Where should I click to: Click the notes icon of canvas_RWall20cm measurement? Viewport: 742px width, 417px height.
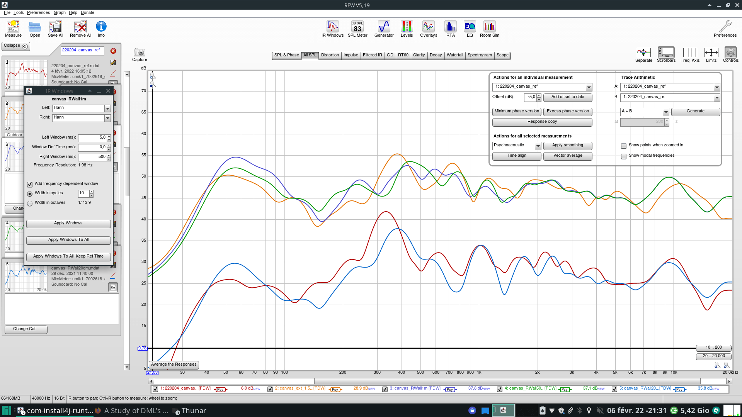click(113, 287)
